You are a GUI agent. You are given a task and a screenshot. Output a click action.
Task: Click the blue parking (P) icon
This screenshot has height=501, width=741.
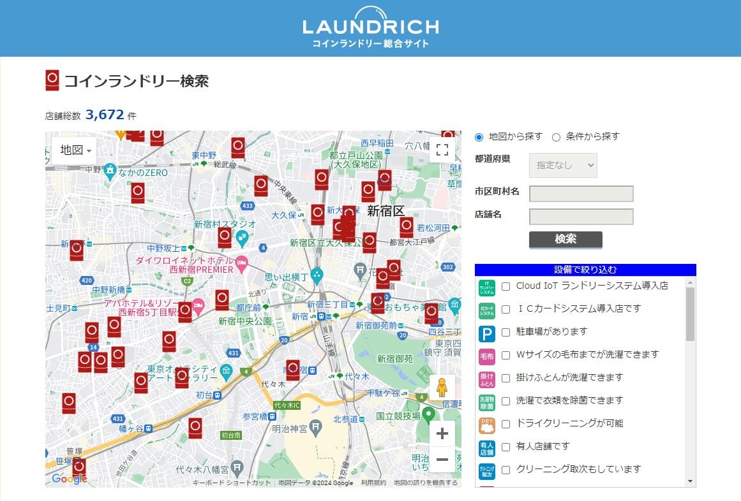click(487, 332)
